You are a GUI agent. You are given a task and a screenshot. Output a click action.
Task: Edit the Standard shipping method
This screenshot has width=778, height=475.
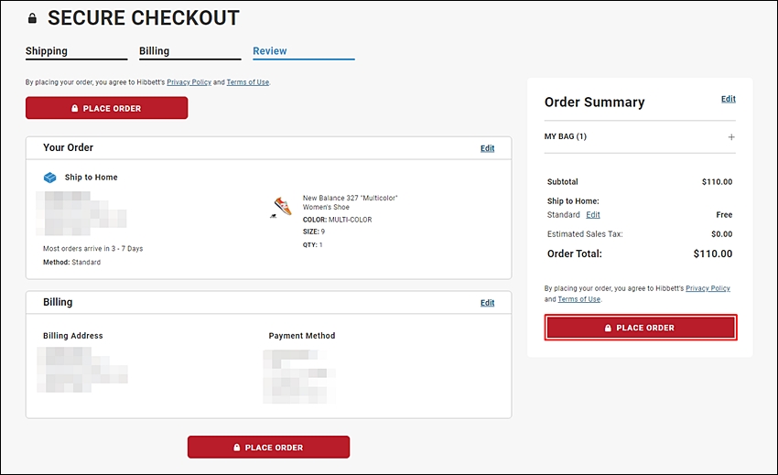tap(593, 215)
